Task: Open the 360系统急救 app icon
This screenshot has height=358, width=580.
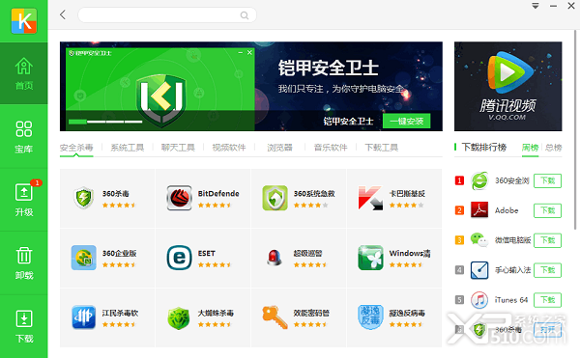Action: click(275, 198)
